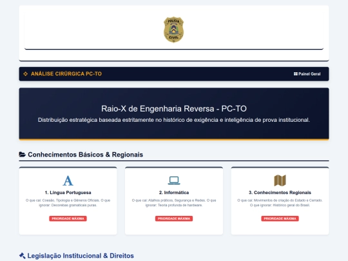Click the Informática description about Atalhos práticos
Image resolution: width=348 pixels, height=261 pixels.
click(174, 203)
